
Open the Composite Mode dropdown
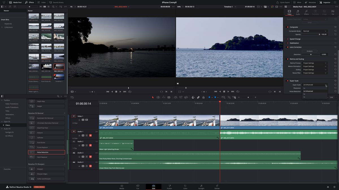coord(314,31)
